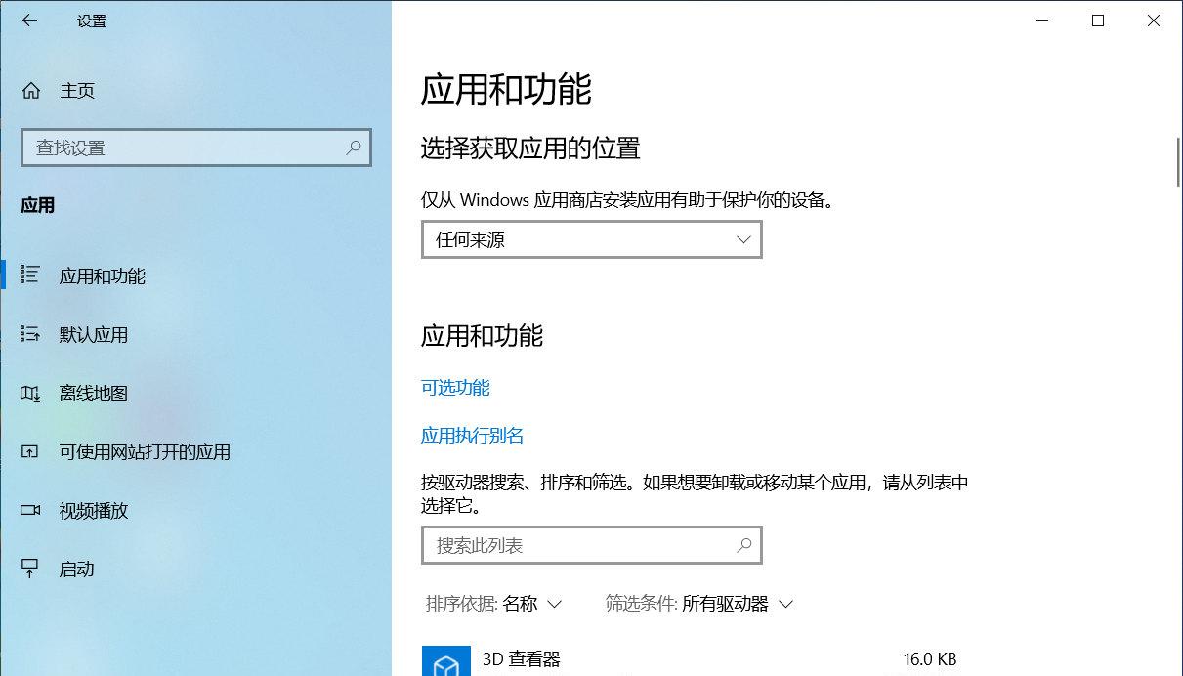
Task: Open the 任何来源 source dropdown
Action: 591,239
